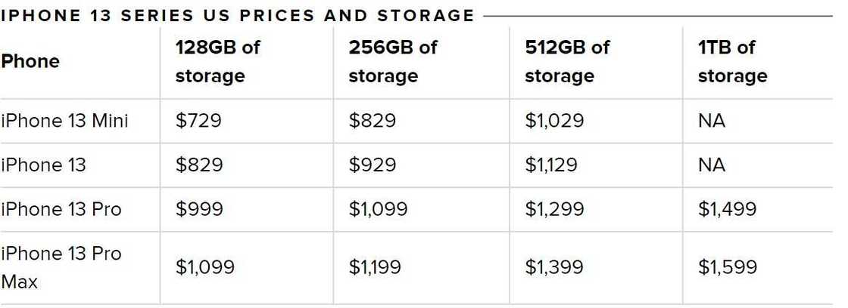Click the $1,499 1TB price cell

(x=727, y=209)
